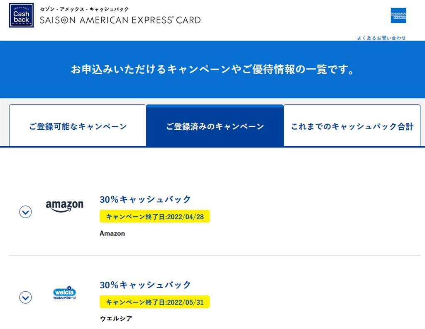425x329 pixels.
Task: Click Amazon 30%キャッシュバック heading
Action: (145, 199)
